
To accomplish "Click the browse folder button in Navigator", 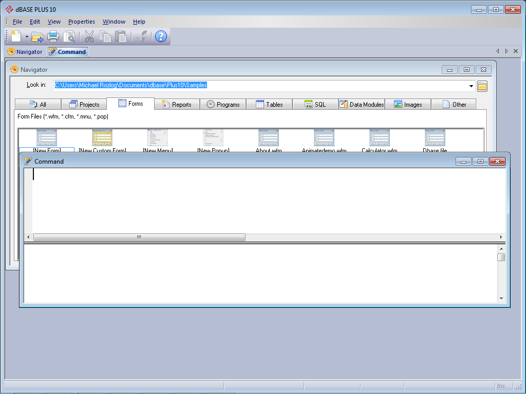I will click(x=482, y=86).
